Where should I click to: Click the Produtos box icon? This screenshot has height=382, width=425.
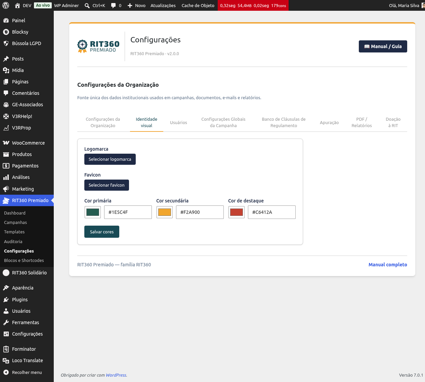click(x=6, y=154)
